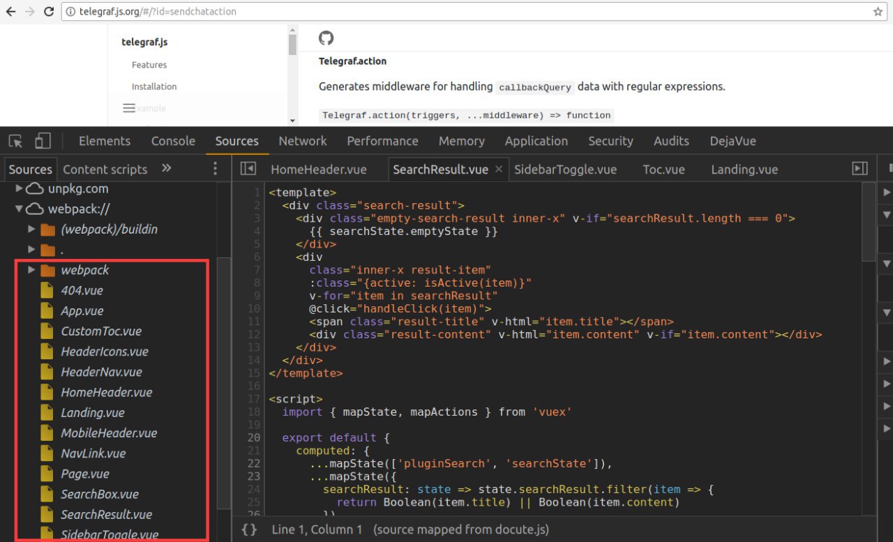Bookmark page with star icon
893x542 pixels.
[x=878, y=11]
